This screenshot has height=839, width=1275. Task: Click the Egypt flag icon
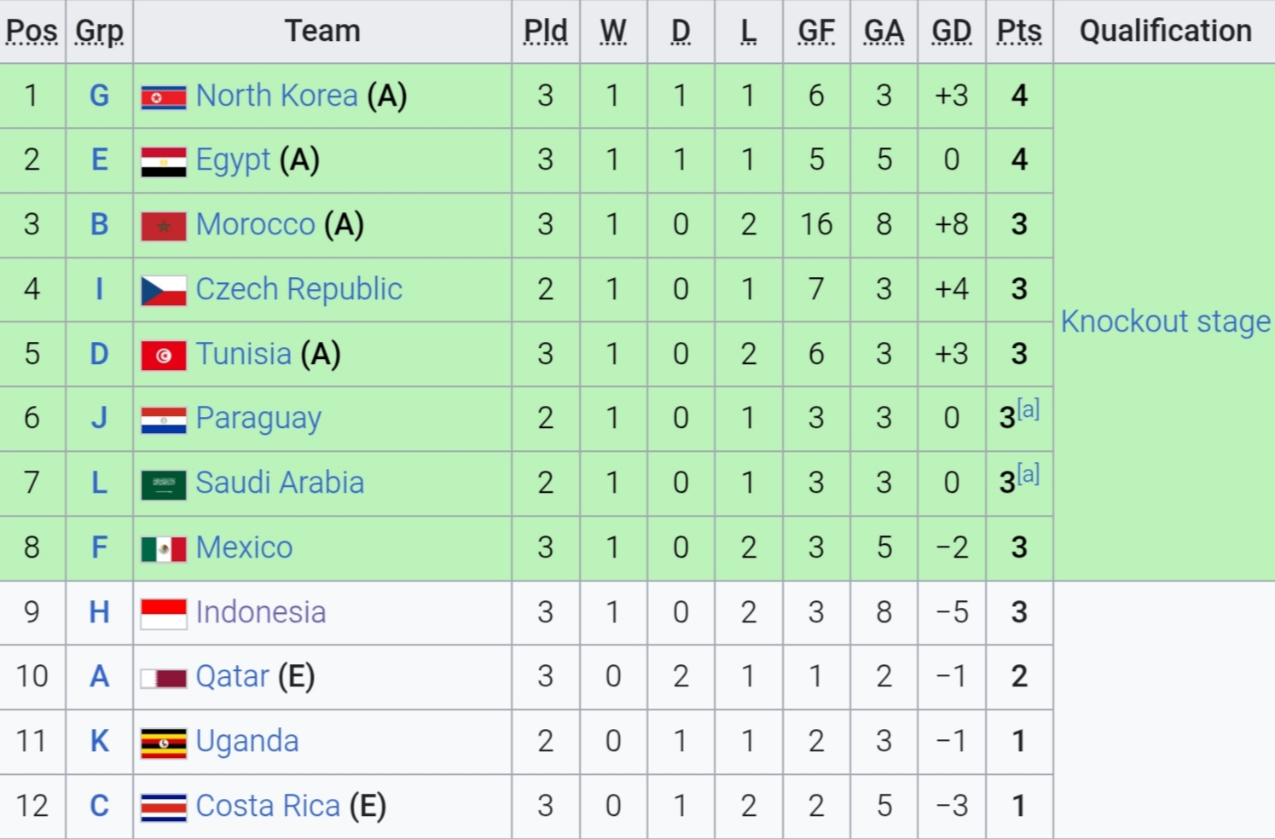click(164, 162)
